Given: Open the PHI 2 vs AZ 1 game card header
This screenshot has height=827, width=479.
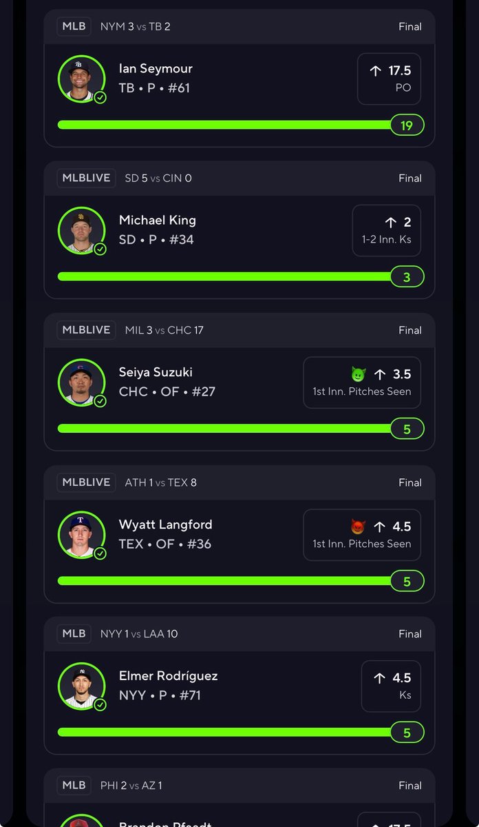Looking at the screenshot, I should (x=239, y=785).
